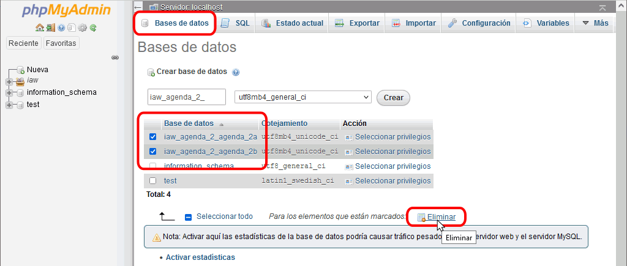Screen dimensions: 627x266
Task: Click sort arrow beside Base de datos header
Action: tap(221, 124)
